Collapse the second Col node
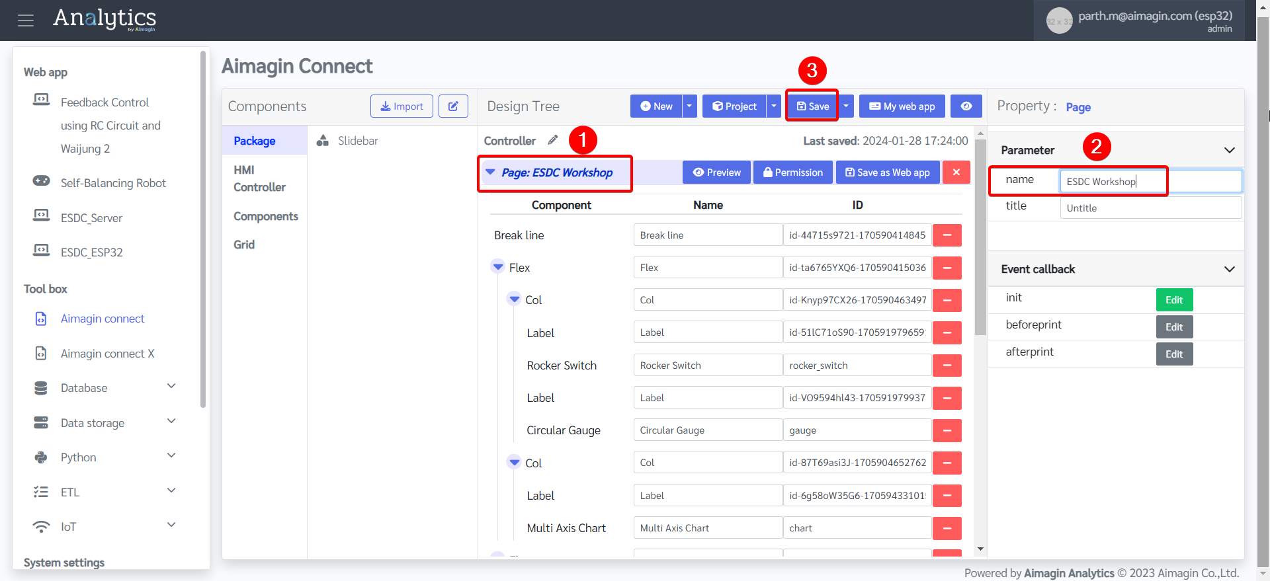The height and width of the screenshot is (581, 1270). tap(514, 463)
